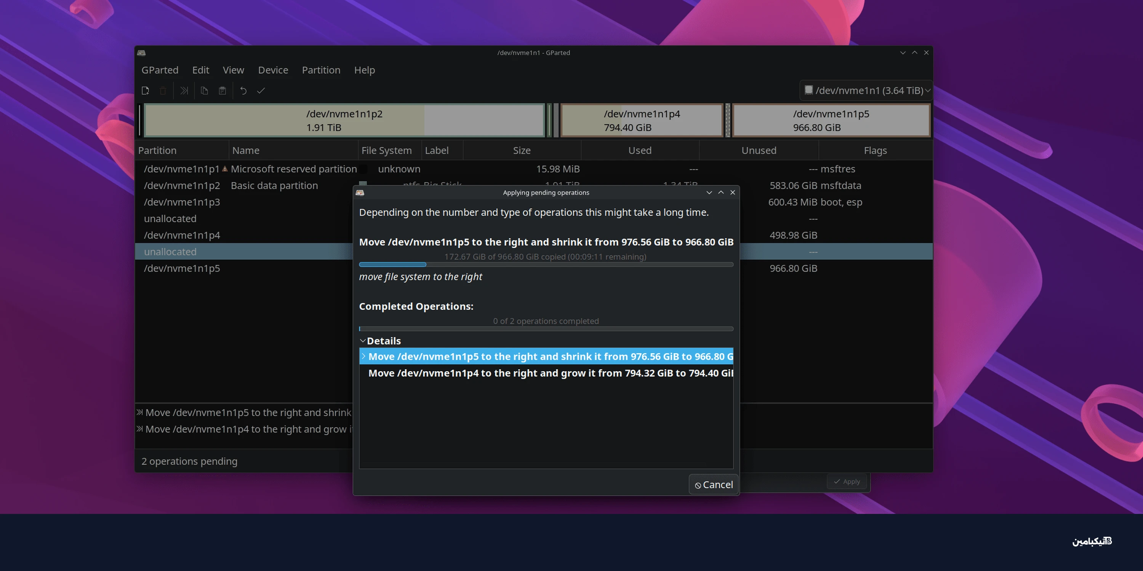
Task: Click the '0 of 2 operations completed' text
Action: click(546, 321)
